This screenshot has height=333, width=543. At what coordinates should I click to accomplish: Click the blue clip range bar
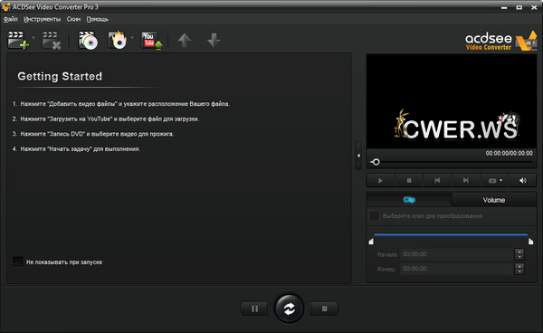451,235
